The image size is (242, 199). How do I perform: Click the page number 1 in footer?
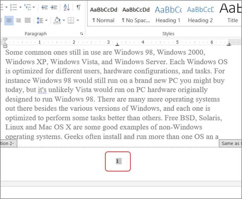118,161
